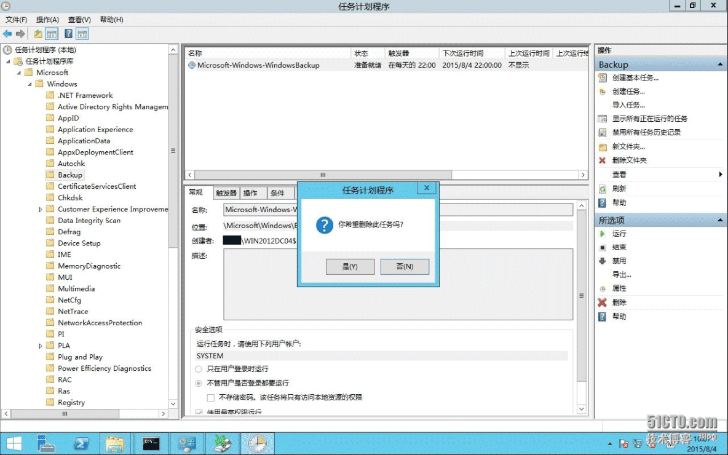This screenshot has height=455, width=728.
Task: Cancel deletion with 否(N) button
Action: (405, 266)
